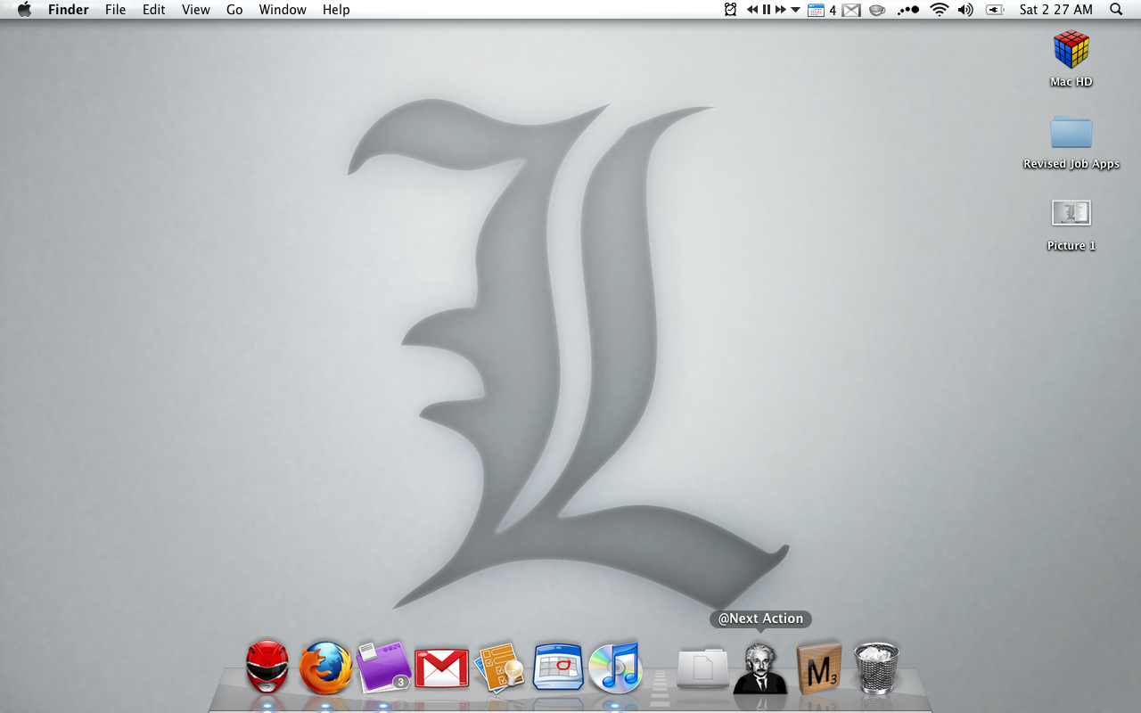Select the Picture 1 desktop file

1071,213
